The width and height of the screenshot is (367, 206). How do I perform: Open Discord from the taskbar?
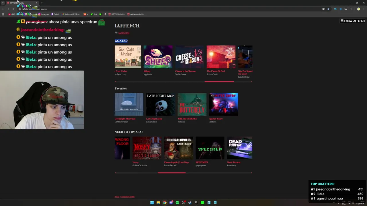tap(171, 203)
